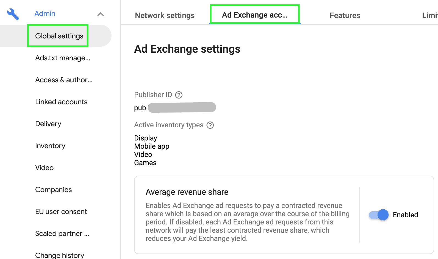This screenshot has height=259, width=438.
Task: Open the Features tab
Action: coord(345,15)
